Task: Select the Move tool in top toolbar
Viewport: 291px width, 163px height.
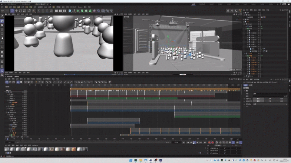Action: [x=16, y=11]
